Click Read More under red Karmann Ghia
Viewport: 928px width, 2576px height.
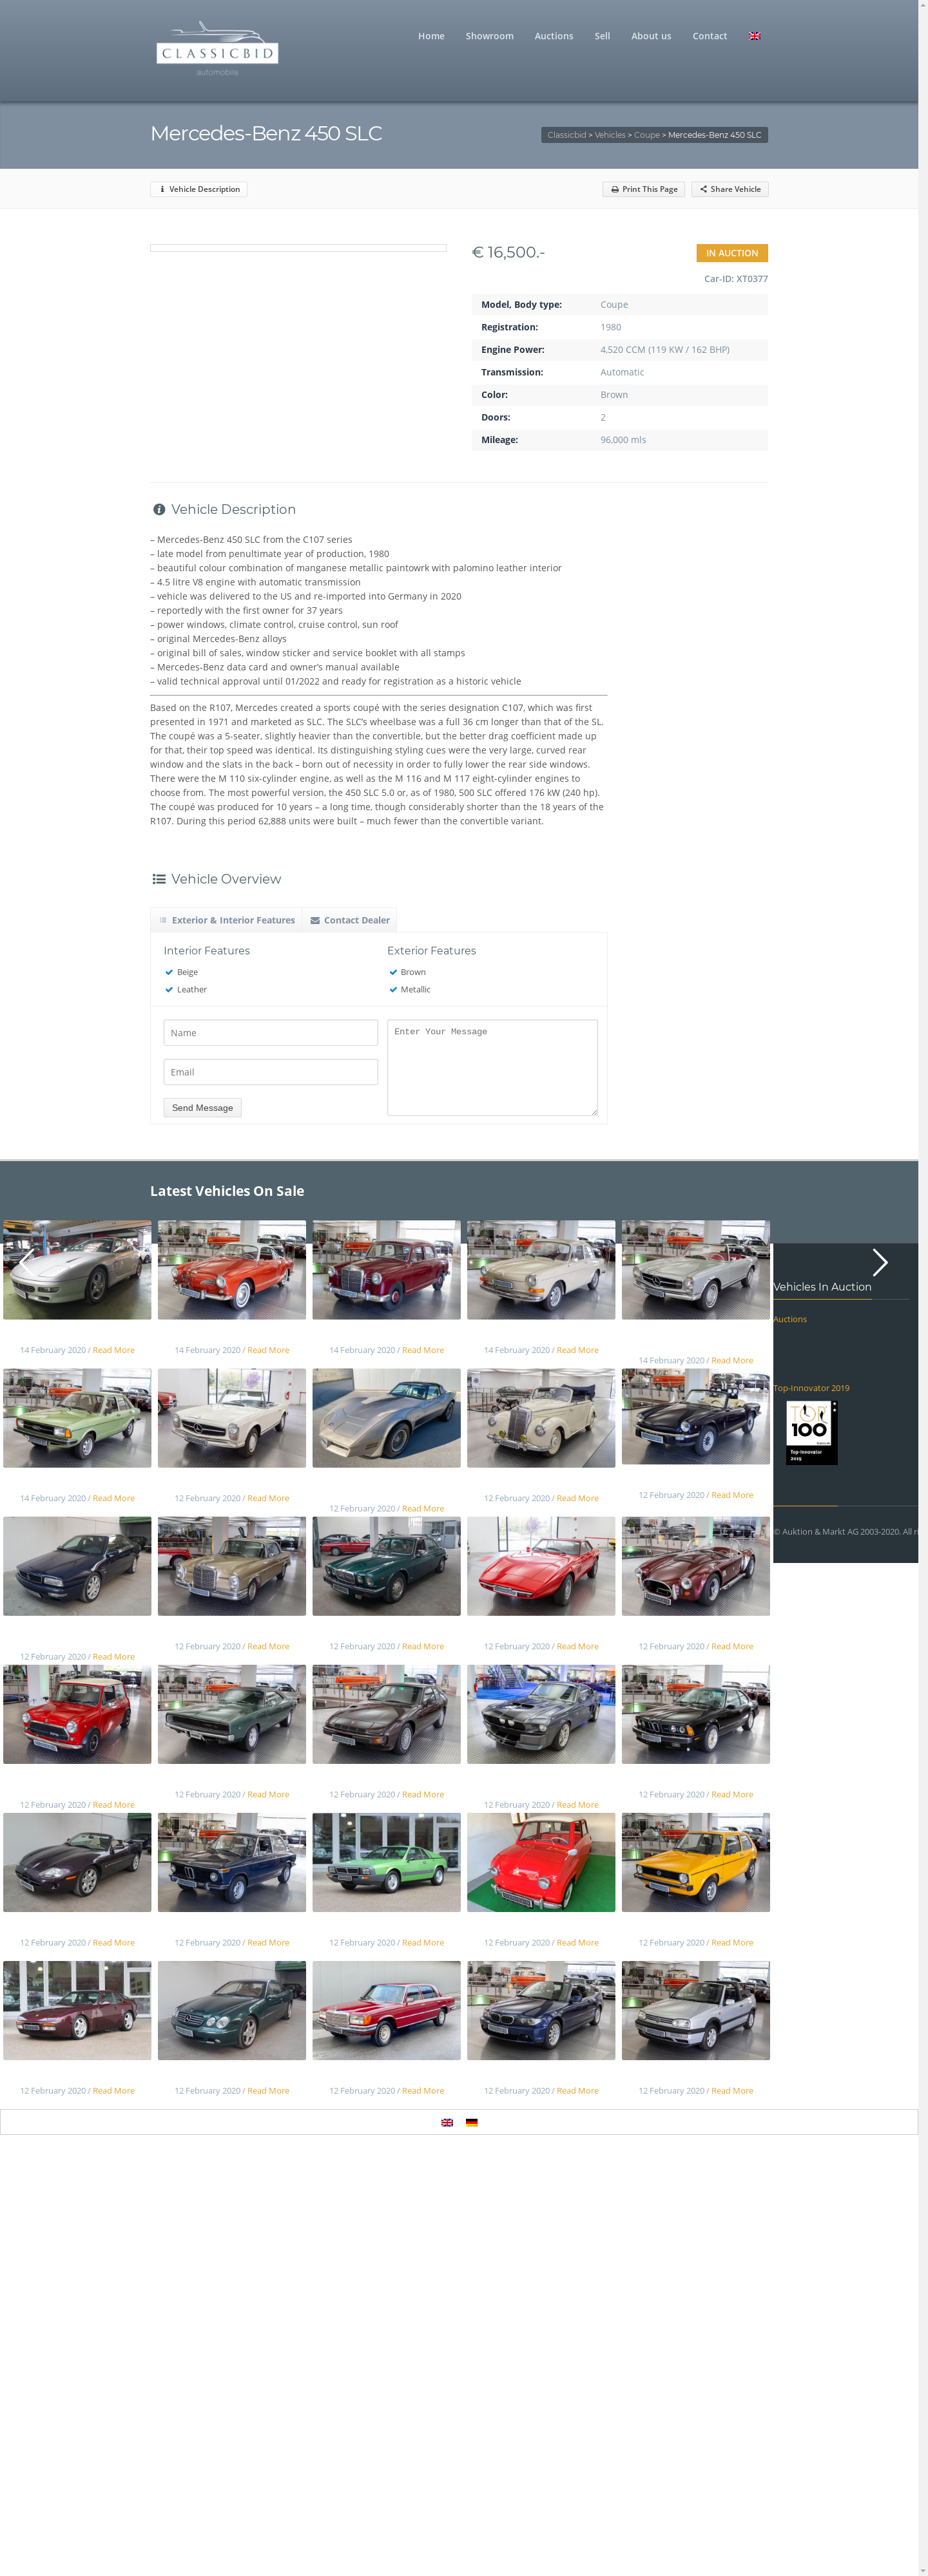coord(268,1350)
